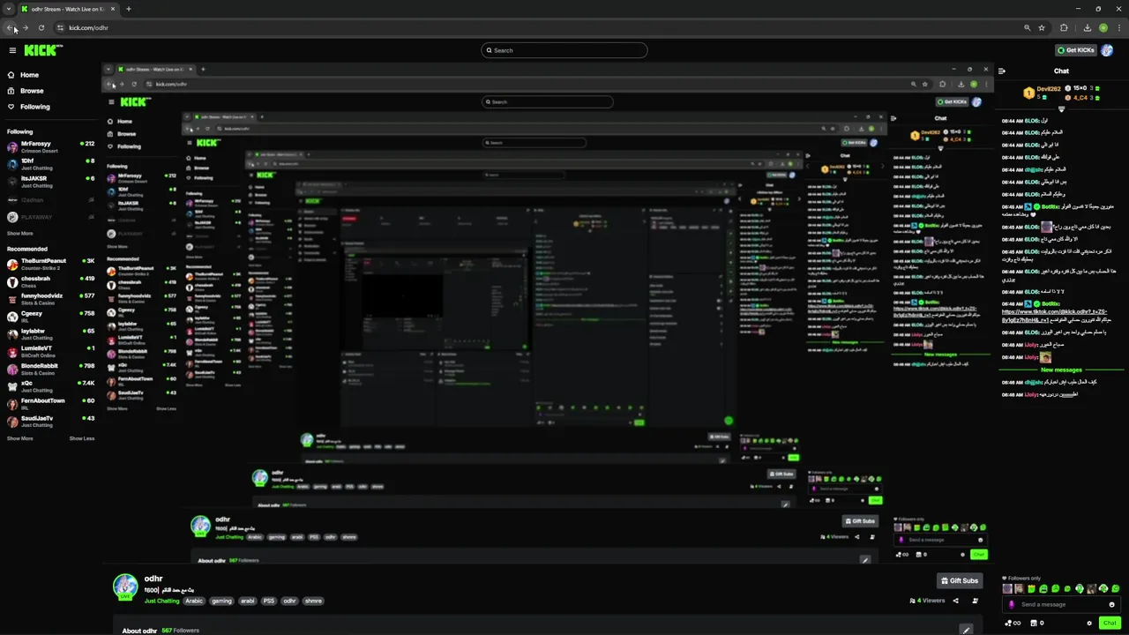Bookmark this page with star icon
This screenshot has height=635, width=1129.
1042,27
